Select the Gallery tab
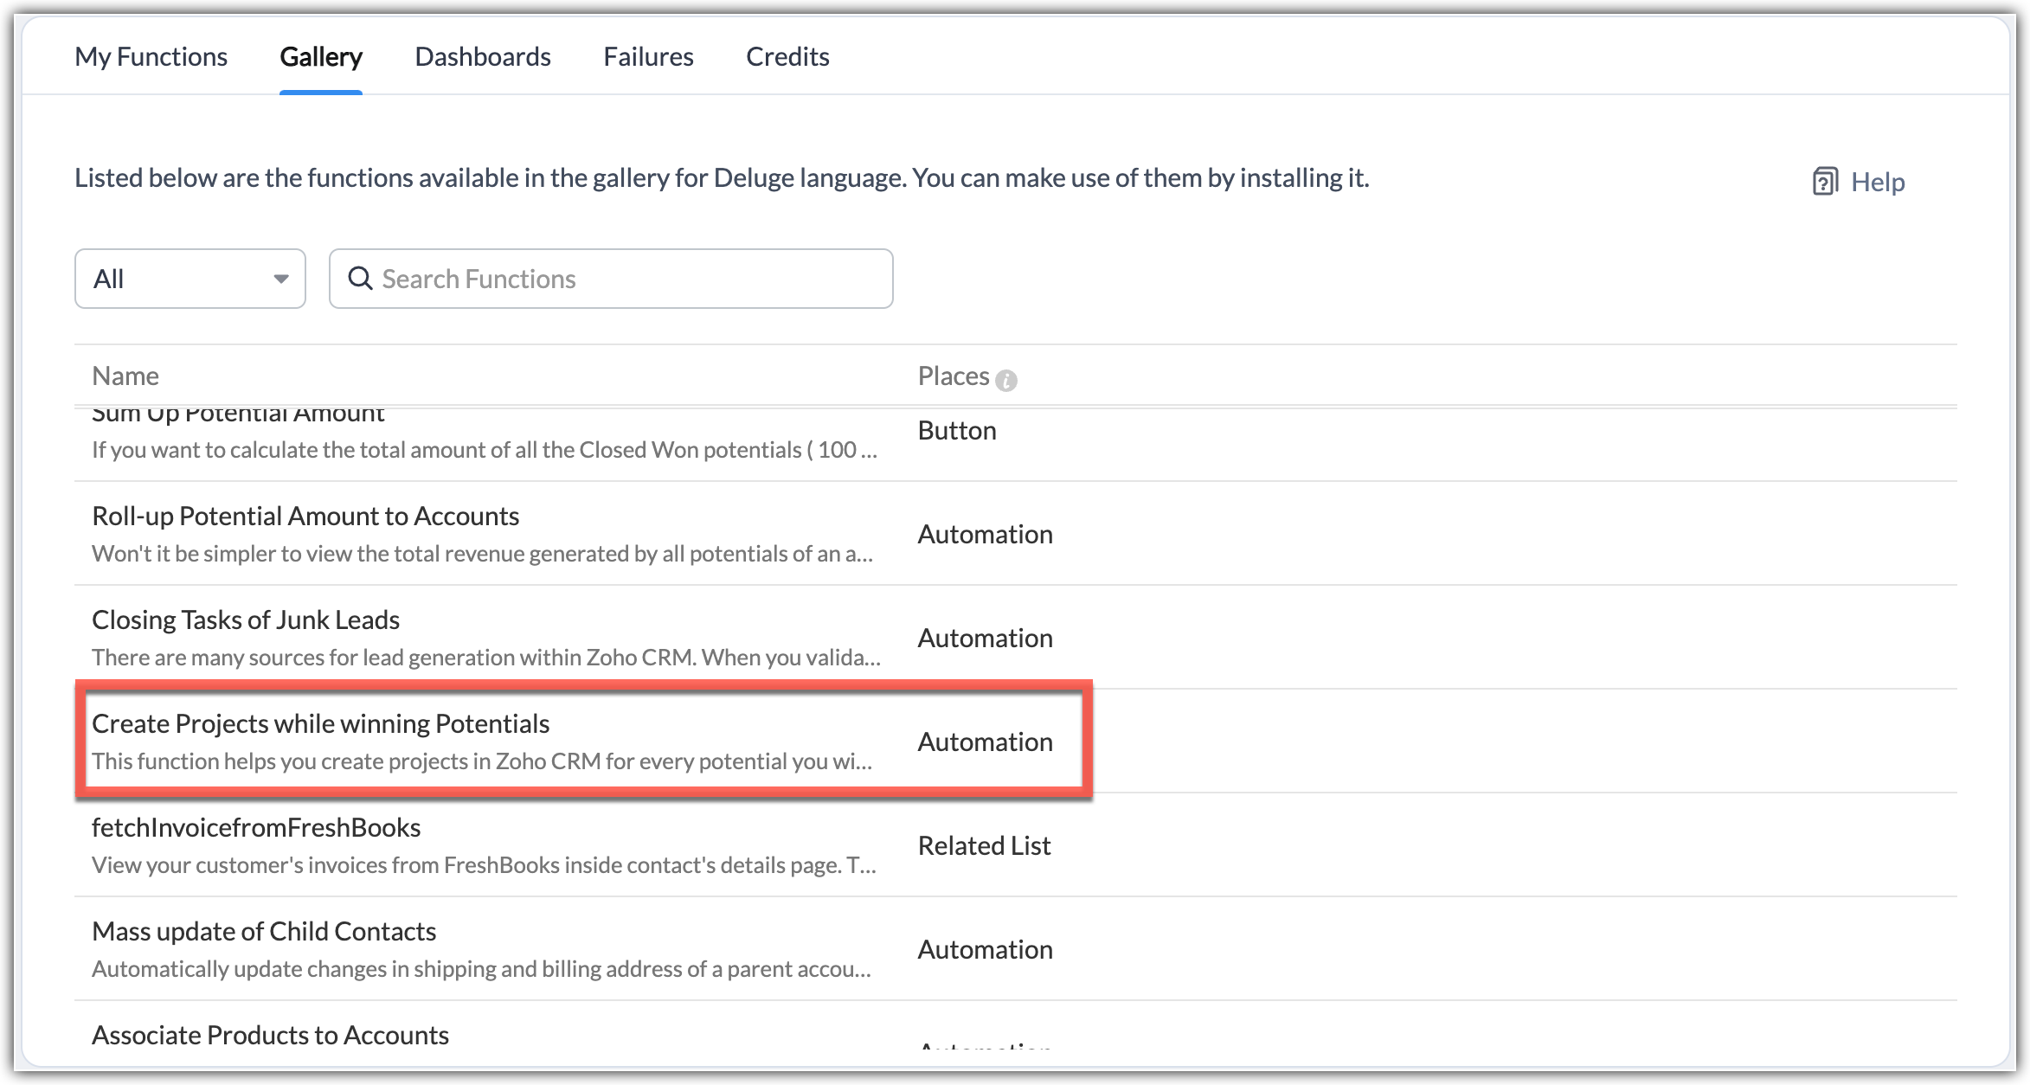The height and width of the screenshot is (1085, 2030). coord(320,57)
